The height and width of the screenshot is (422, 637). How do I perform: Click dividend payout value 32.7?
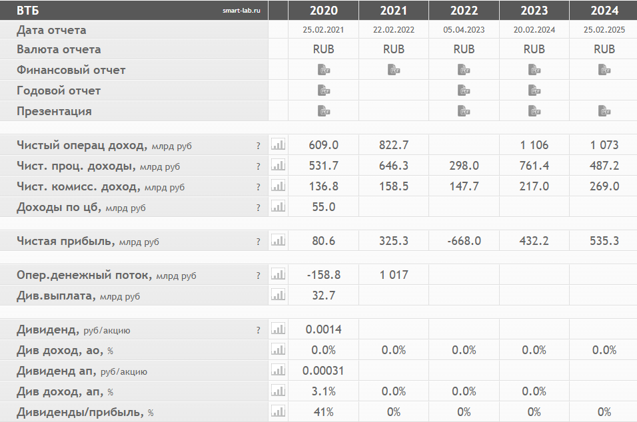tap(324, 296)
